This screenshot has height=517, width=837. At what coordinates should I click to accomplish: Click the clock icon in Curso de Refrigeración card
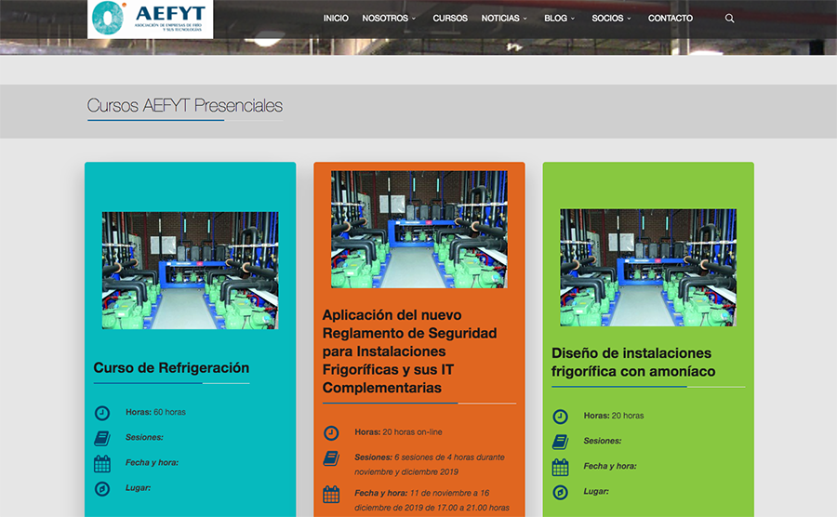tap(102, 413)
